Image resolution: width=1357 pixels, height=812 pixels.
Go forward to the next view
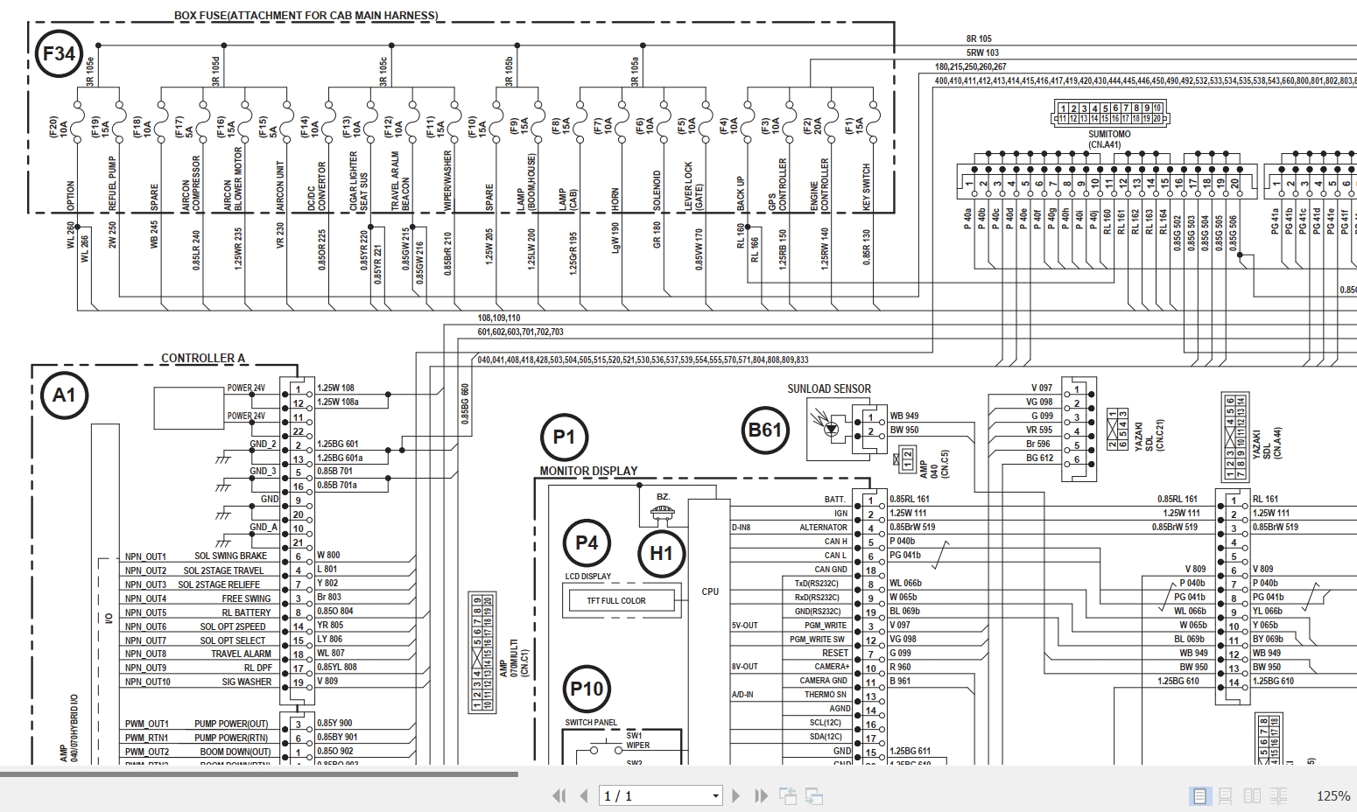814,796
